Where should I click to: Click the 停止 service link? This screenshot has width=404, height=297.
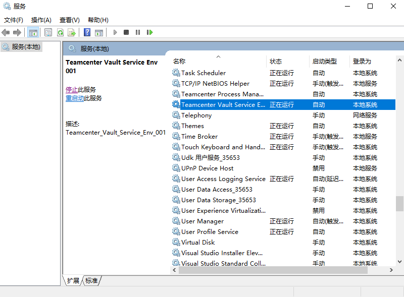pyautogui.click(x=72, y=89)
